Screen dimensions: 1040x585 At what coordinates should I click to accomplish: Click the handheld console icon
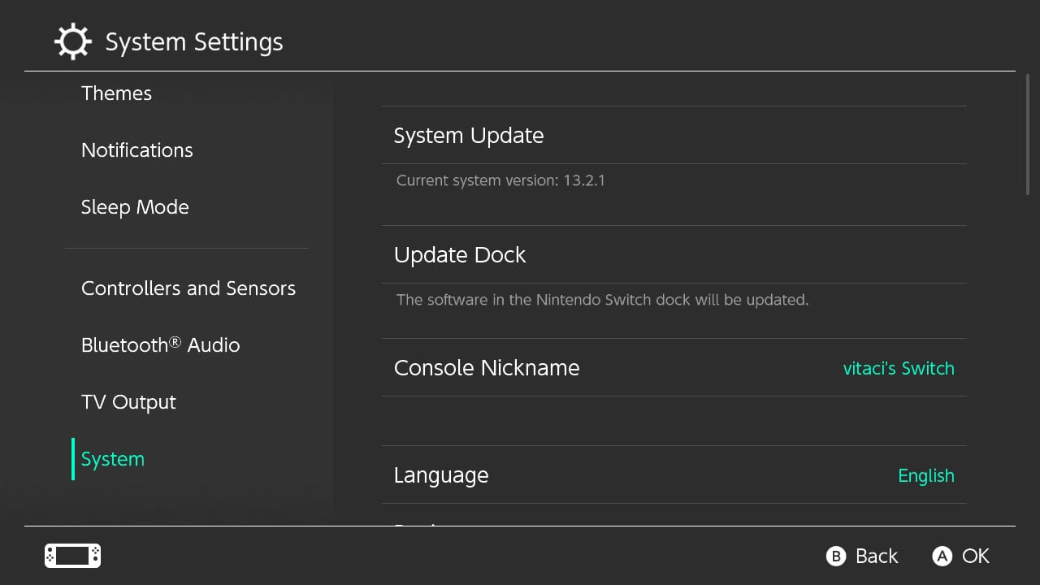[x=72, y=556]
